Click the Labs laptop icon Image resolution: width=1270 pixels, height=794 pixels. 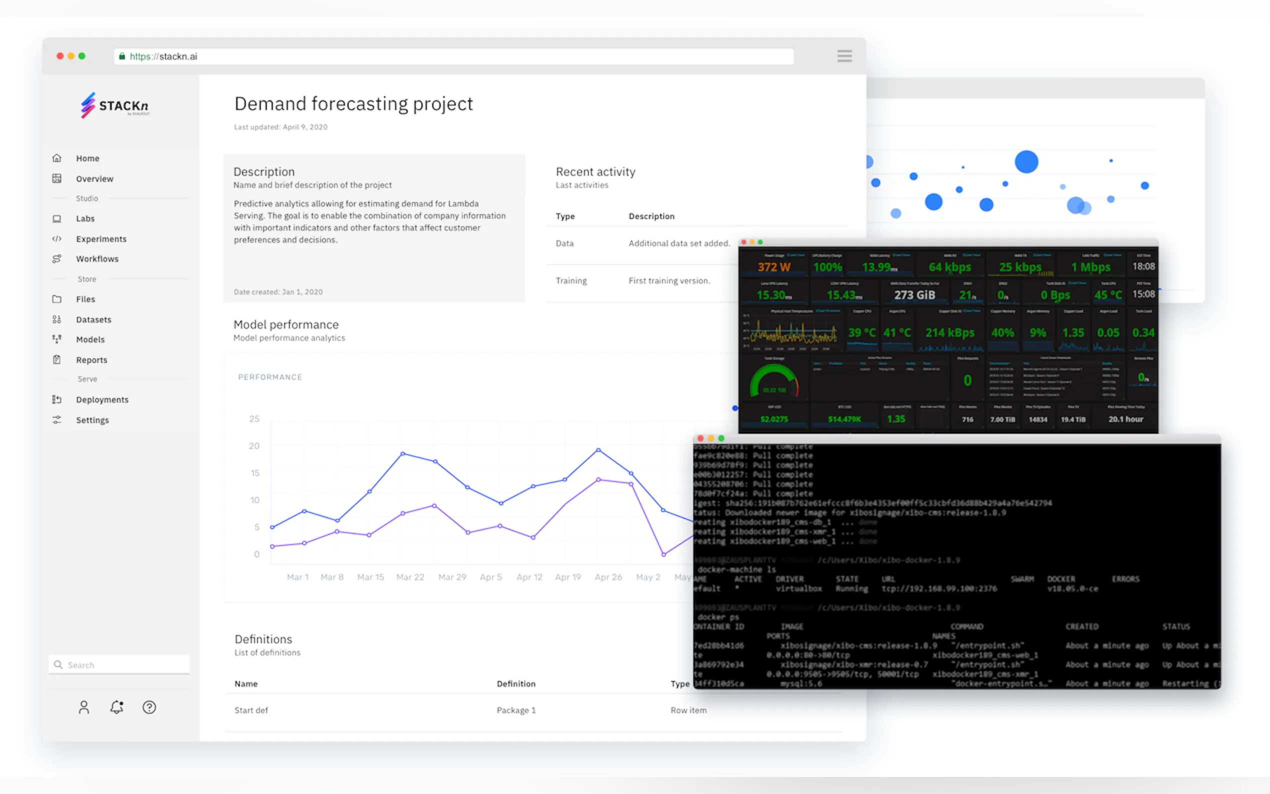(56, 218)
